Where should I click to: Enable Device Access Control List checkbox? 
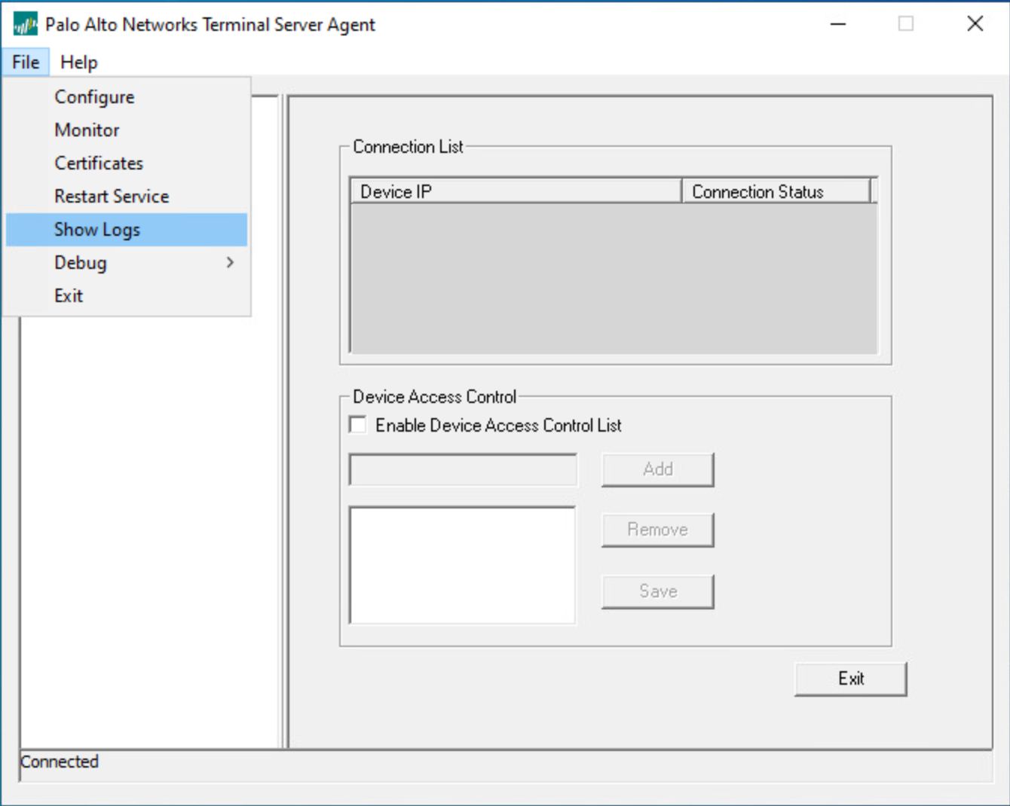click(x=359, y=425)
